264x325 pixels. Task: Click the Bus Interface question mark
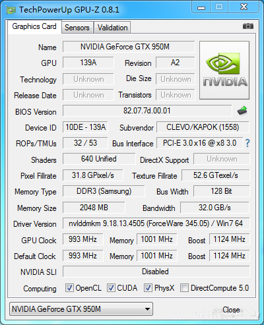247,143
